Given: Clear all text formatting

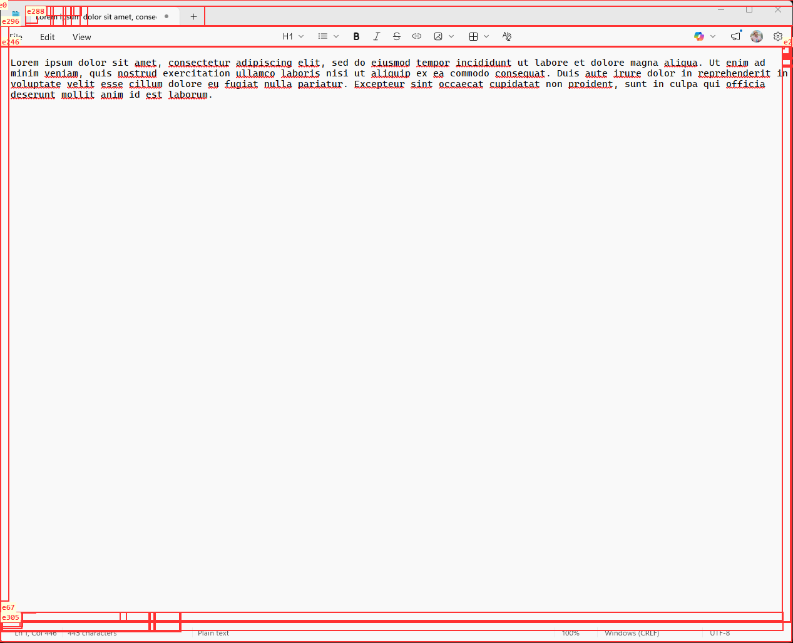Looking at the screenshot, I should tap(507, 36).
